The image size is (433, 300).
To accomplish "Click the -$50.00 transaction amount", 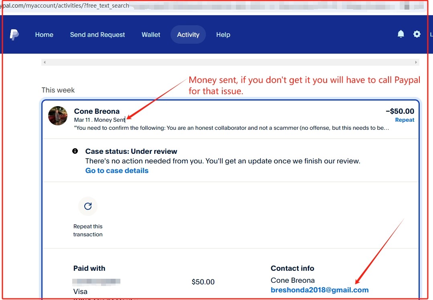I will click(400, 111).
